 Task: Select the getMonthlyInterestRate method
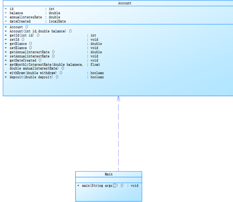tap(52, 66)
